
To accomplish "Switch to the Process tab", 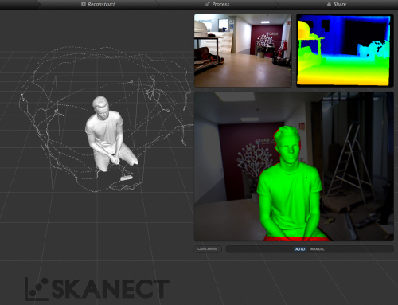I will click(x=217, y=4).
